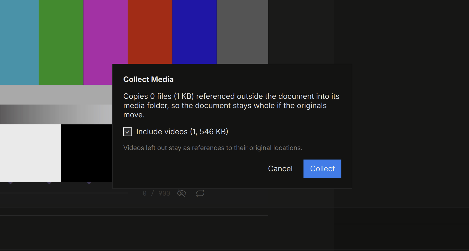This screenshot has height=251, width=469.
Task: Click the Include videos (1, 546 KB) label
Action: pos(182,132)
